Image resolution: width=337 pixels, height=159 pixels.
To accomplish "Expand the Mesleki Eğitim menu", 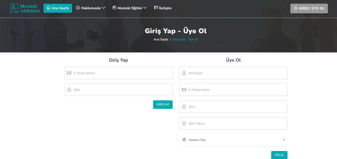I will (x=130, y=8).
